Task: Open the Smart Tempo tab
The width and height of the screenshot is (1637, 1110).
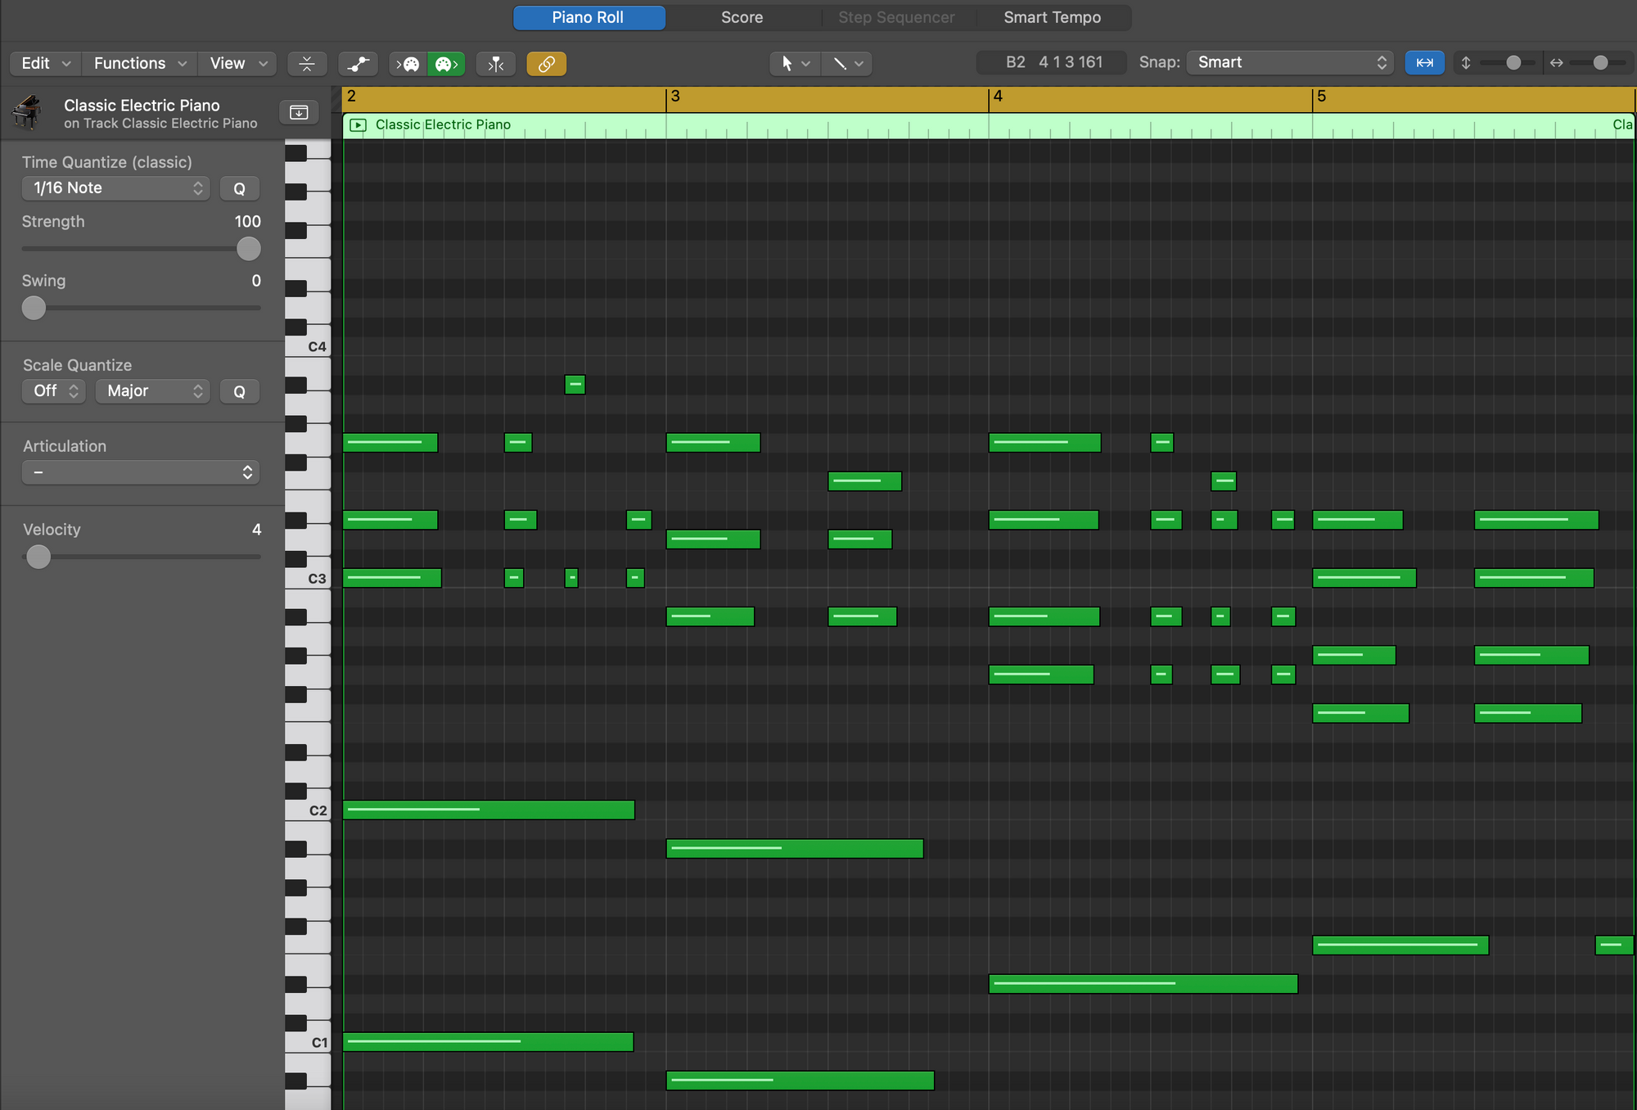Action: [1052, 17]
